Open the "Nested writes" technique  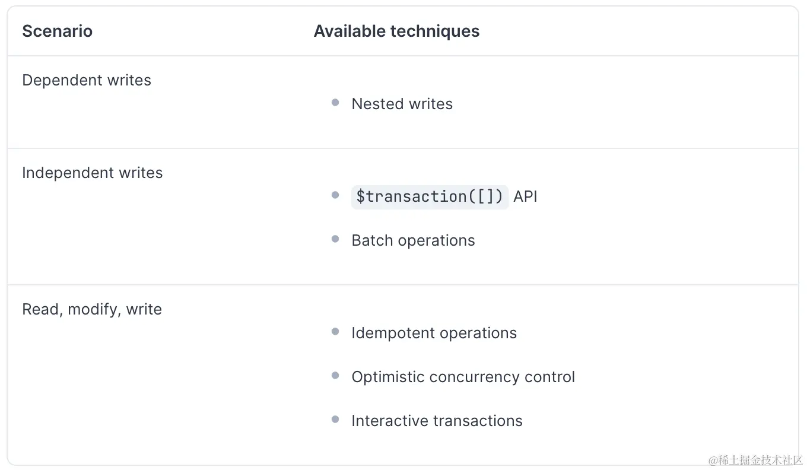click(402, 104)
